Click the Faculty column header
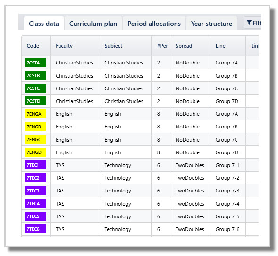278x256 pixels. click(64, 46)
